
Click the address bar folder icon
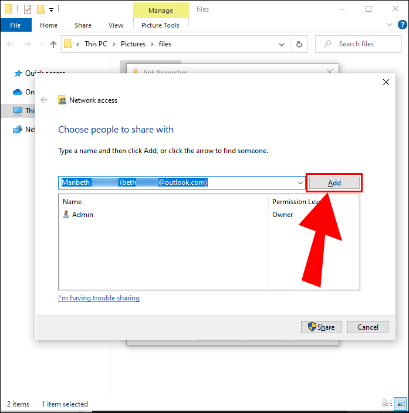click(67, 44)
